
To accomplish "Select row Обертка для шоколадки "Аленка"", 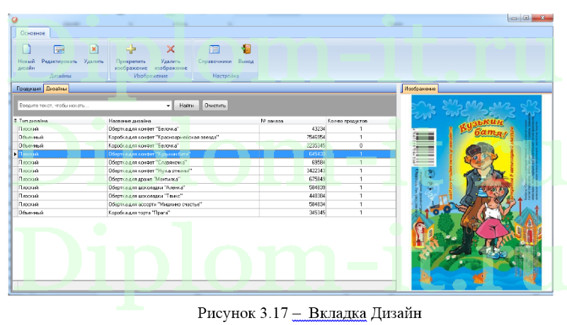I will 205,187.
